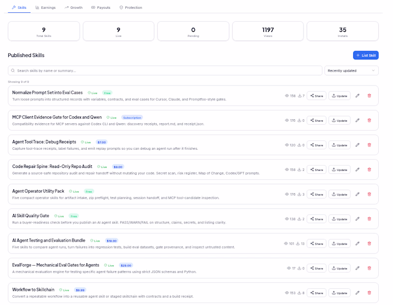Focus the search skills input field
The width and height of the screenshot is (393, 305).
165,71
